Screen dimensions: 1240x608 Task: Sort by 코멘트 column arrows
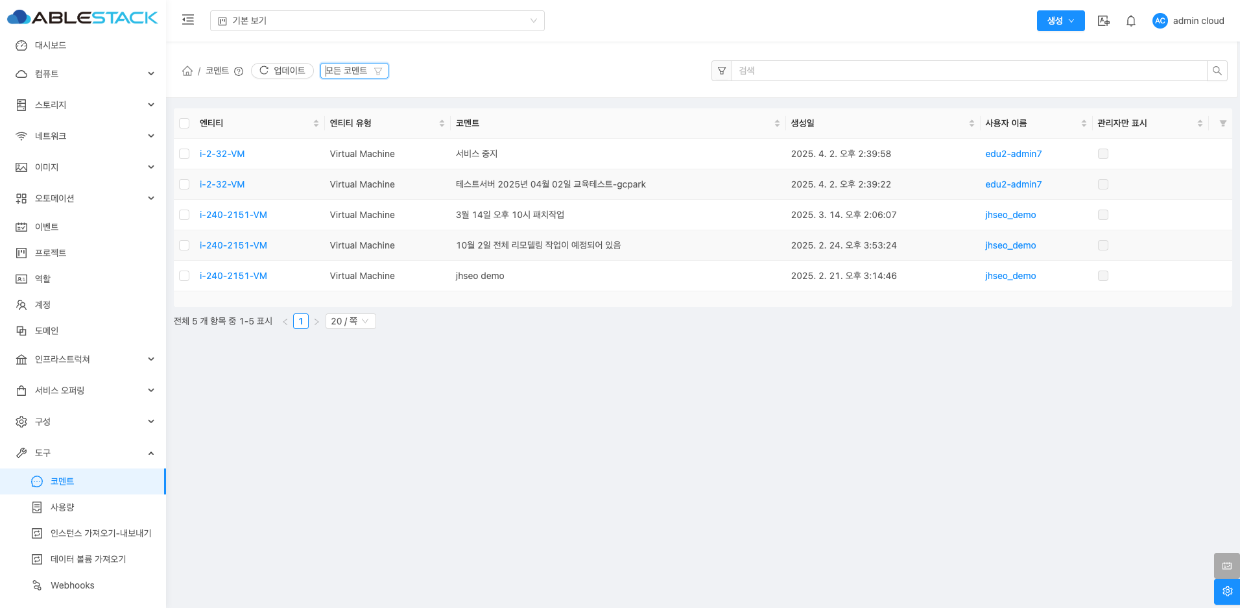click(x=777, y=123)
